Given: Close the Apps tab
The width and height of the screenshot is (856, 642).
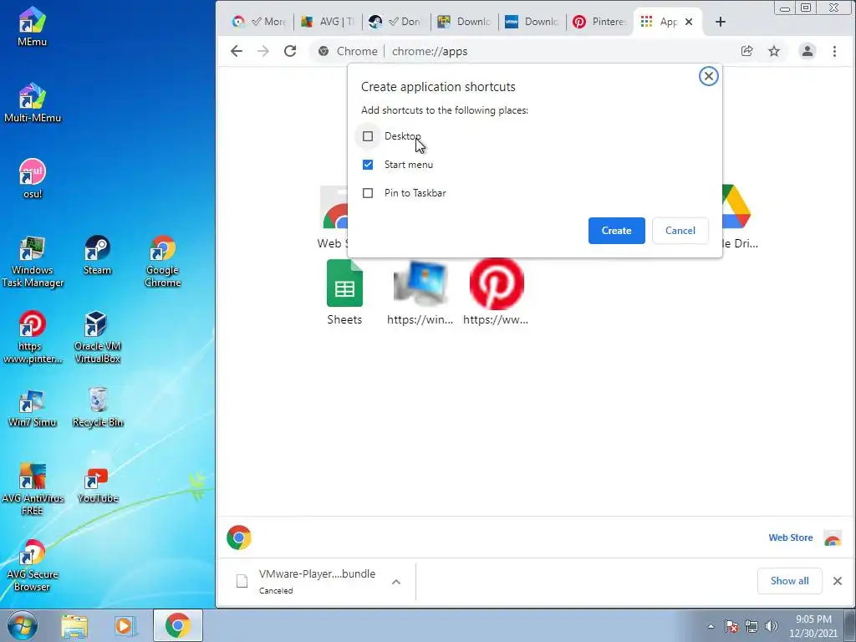Looking at the screenshot, I should [x=689, y=22].
